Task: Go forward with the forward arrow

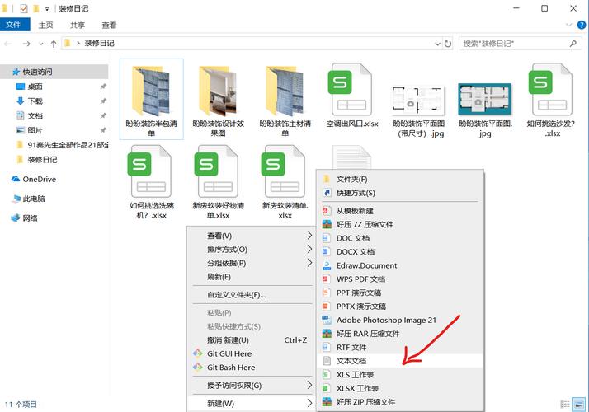Action: coord(26,44)
